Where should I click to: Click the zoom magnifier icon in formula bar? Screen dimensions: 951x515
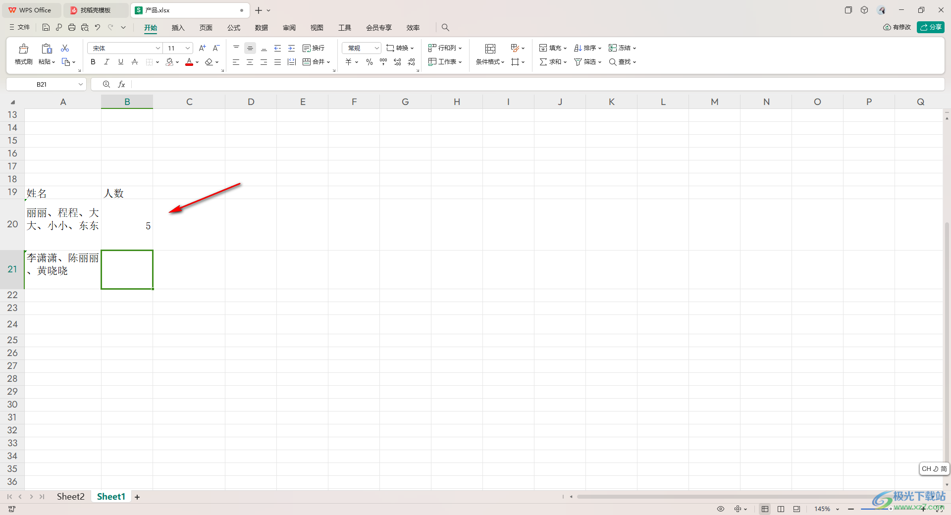tap(106, 84)
